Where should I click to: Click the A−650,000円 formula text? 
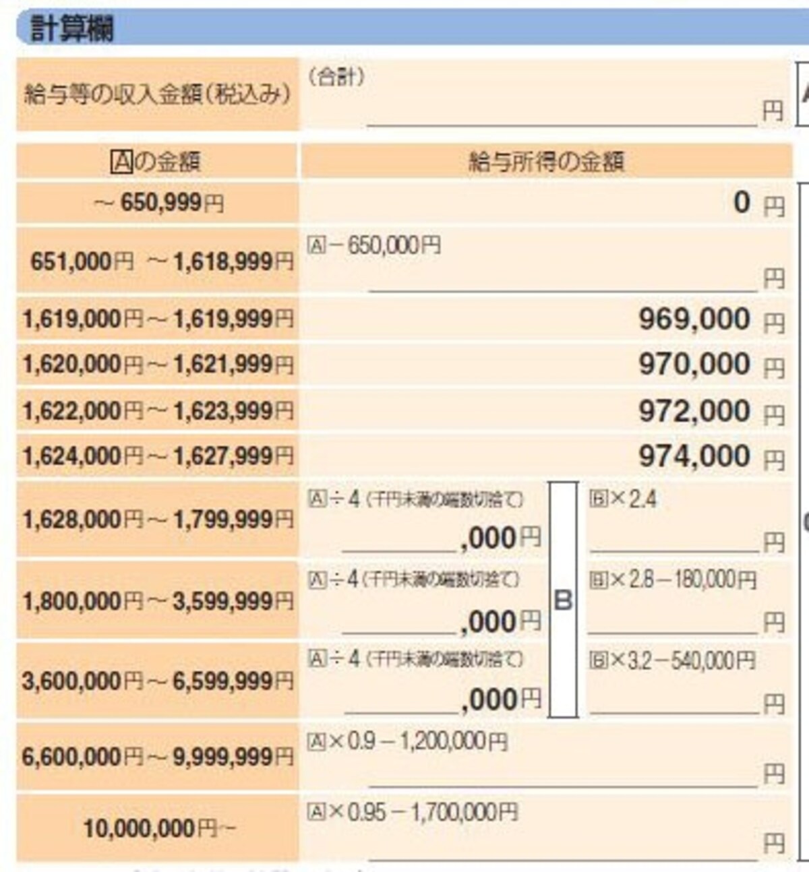click(374, 245)
